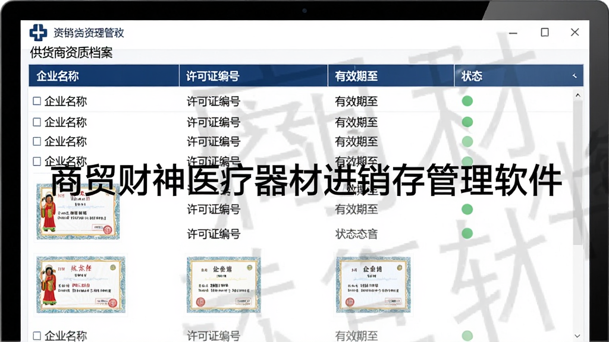Tick the checkbox in the first 企业名称 row
Screen dimensions: 609x342
(37, 101)
